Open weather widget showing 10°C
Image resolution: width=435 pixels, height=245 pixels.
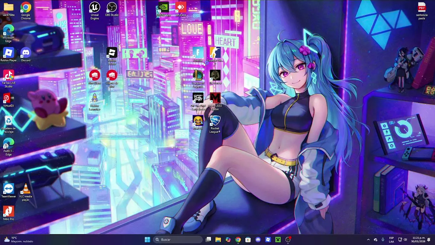coord(18,240)
